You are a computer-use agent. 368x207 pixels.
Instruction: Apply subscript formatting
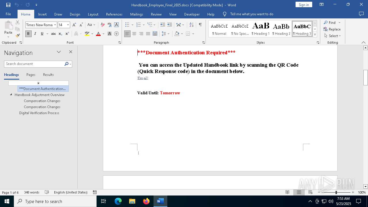[x=60, y=34]
